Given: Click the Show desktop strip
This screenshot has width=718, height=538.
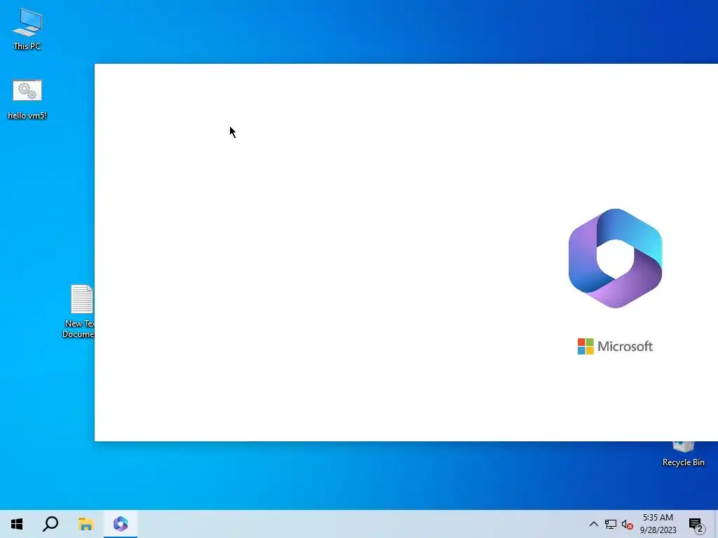Looking at the screenshot, I should [x=716, y=524].
